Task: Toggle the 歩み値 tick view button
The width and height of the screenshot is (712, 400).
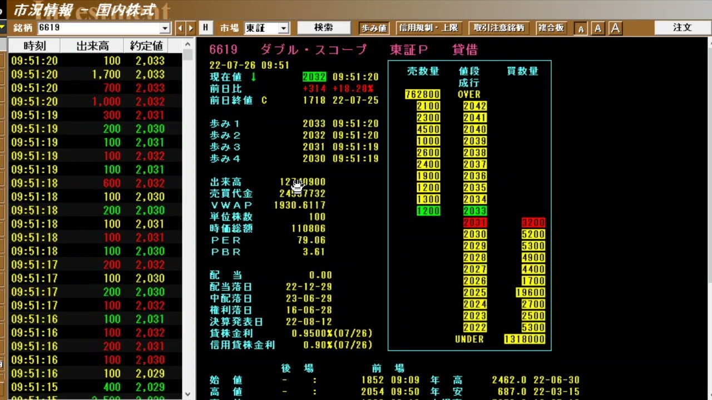Action: pyautogui.click(x=374, y=28)
